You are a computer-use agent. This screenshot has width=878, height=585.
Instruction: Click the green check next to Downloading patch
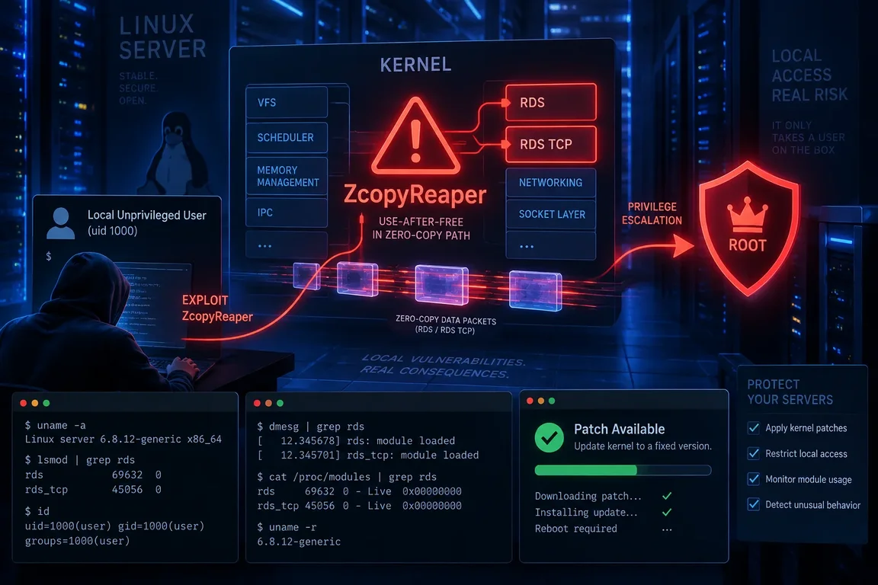coord(666,496)
